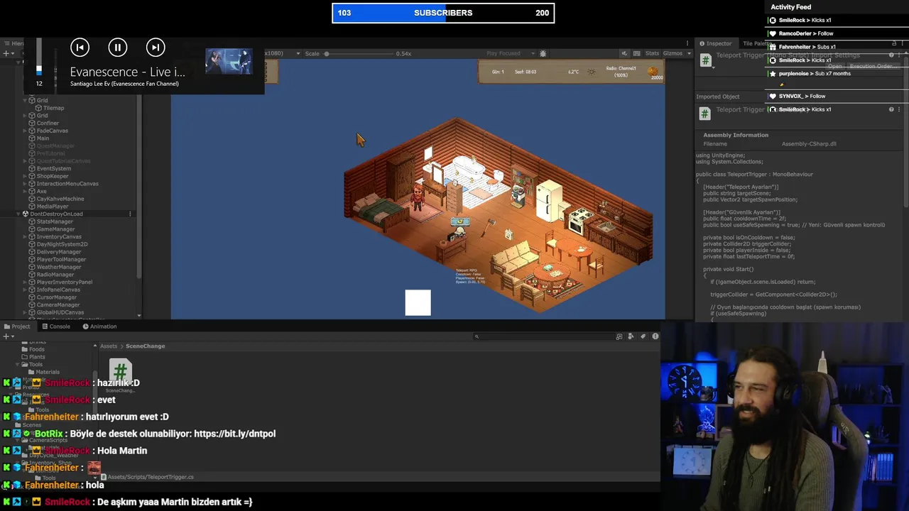This screenshot has width=909, height=511.
Task: Skip to the previous track in media overlay
Action: 80,48
